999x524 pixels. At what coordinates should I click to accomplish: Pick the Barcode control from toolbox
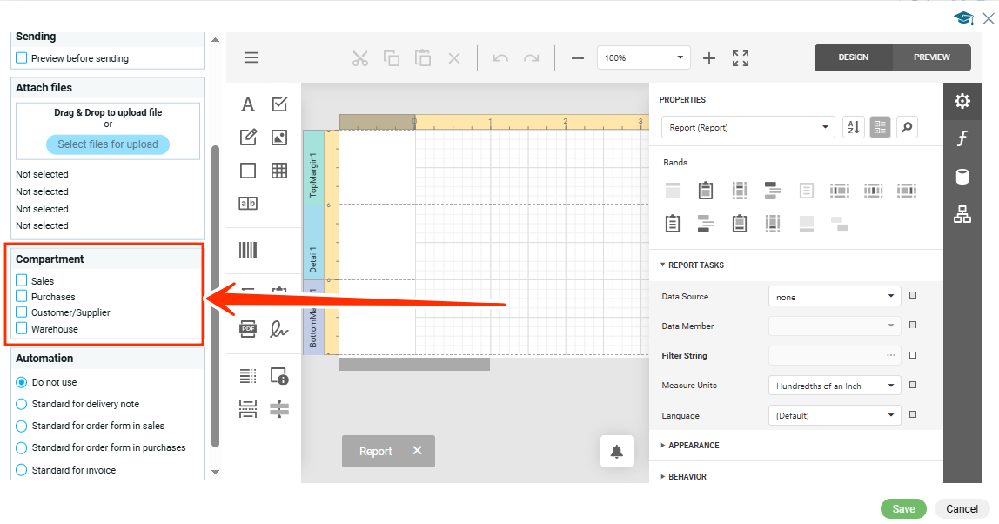[x=248, y=250]
